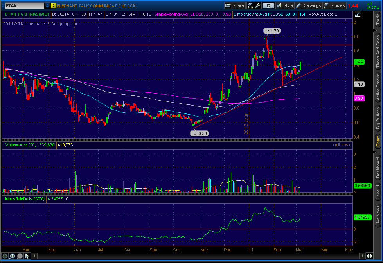
Task: Open the Big Buttons side tab
Action: [378, 118]
